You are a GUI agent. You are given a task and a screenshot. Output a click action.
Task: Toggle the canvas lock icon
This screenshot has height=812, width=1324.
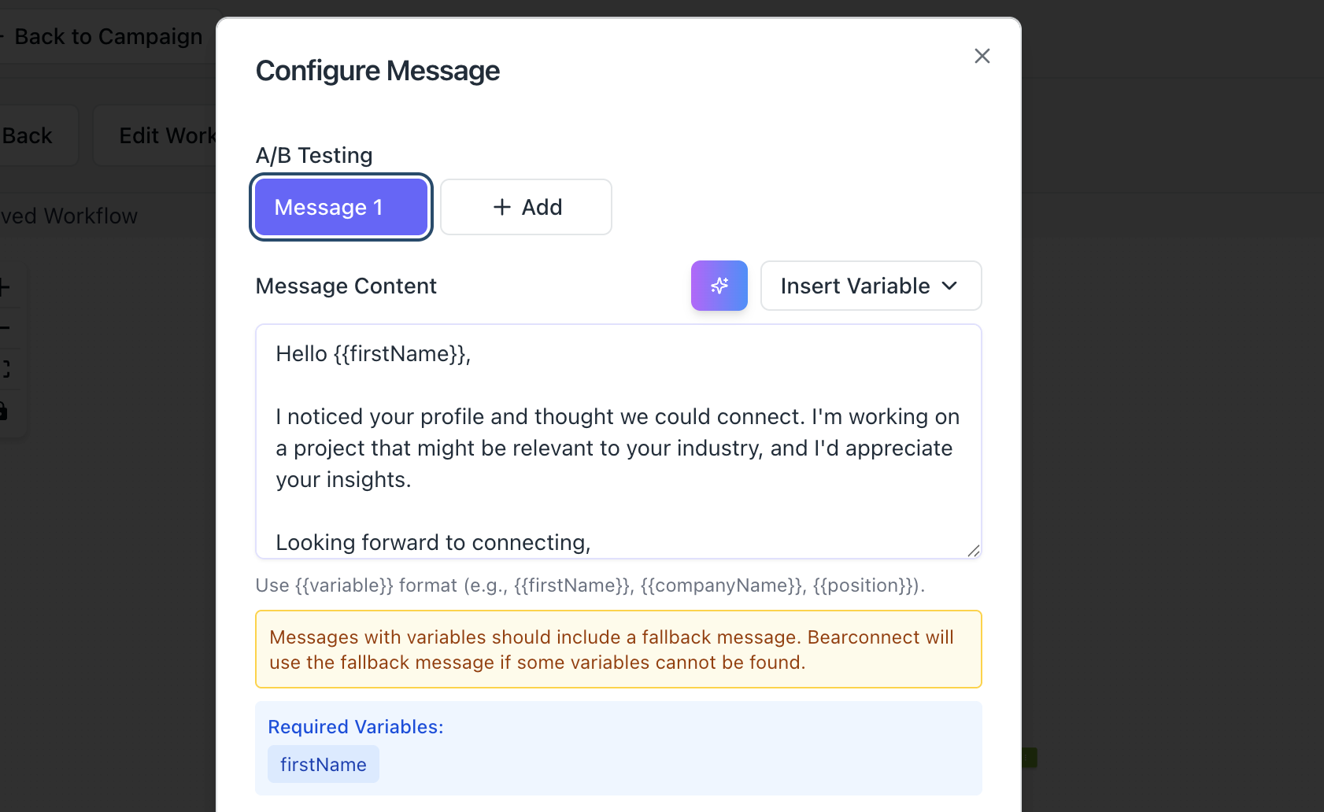point(4,411)
